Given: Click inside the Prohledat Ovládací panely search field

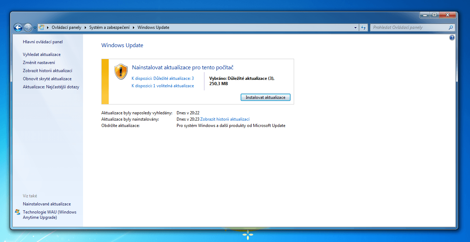Looking at the screenshot, I should pos(405,27).
